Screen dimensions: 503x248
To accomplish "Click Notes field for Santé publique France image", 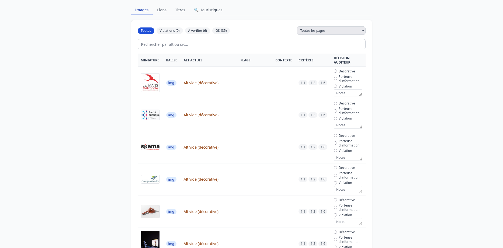I will [x=348, y=125].
